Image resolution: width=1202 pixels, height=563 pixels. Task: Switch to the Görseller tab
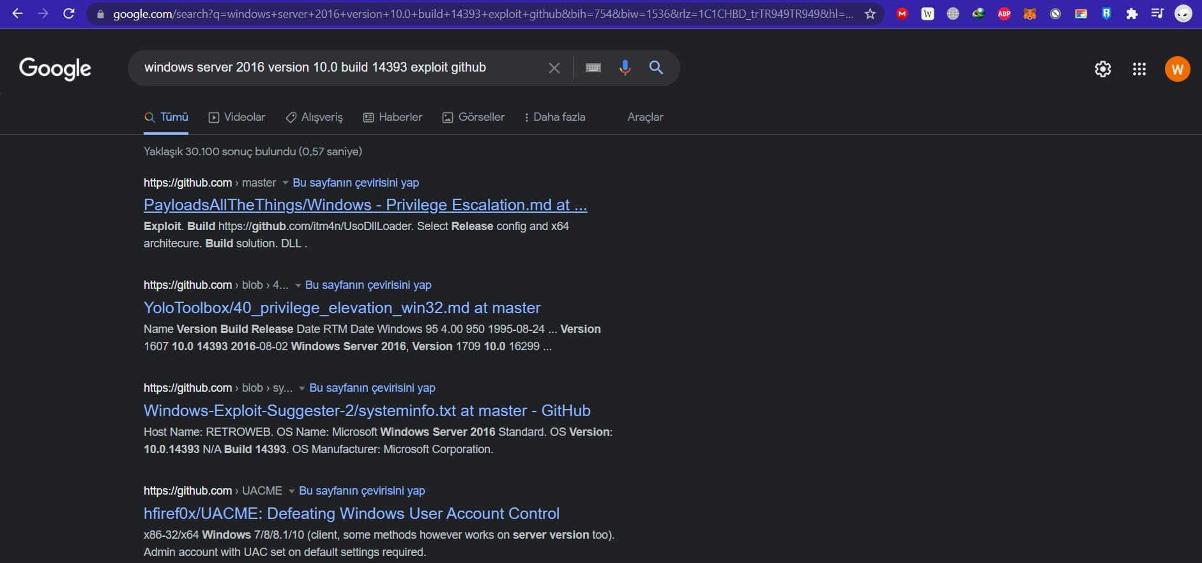(473, 117)
